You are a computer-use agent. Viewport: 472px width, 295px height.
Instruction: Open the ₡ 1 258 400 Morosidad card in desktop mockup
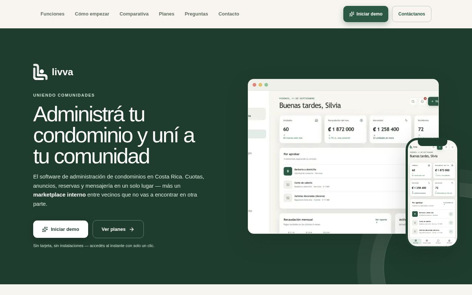click(391, 129)
